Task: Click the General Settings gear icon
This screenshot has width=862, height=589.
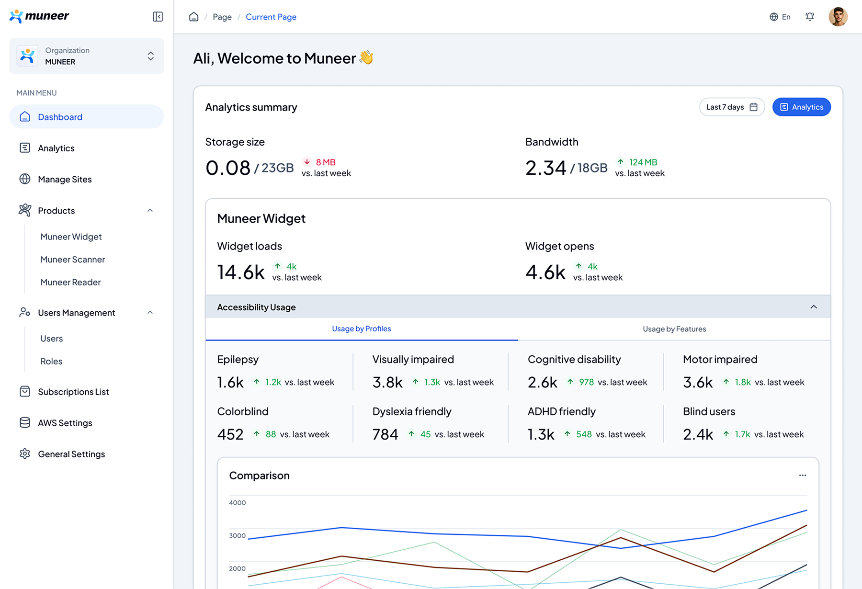Action: (25, 454)
